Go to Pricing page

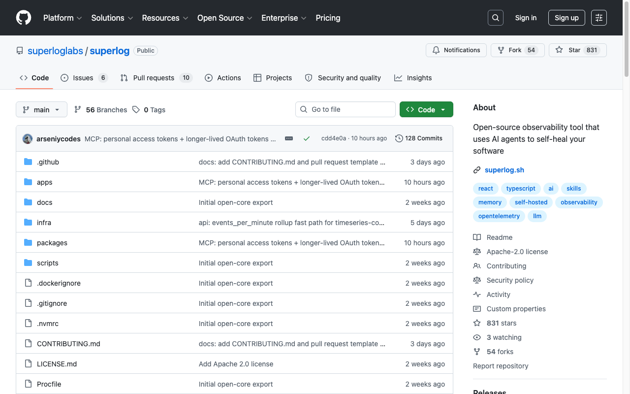(328, 18)
